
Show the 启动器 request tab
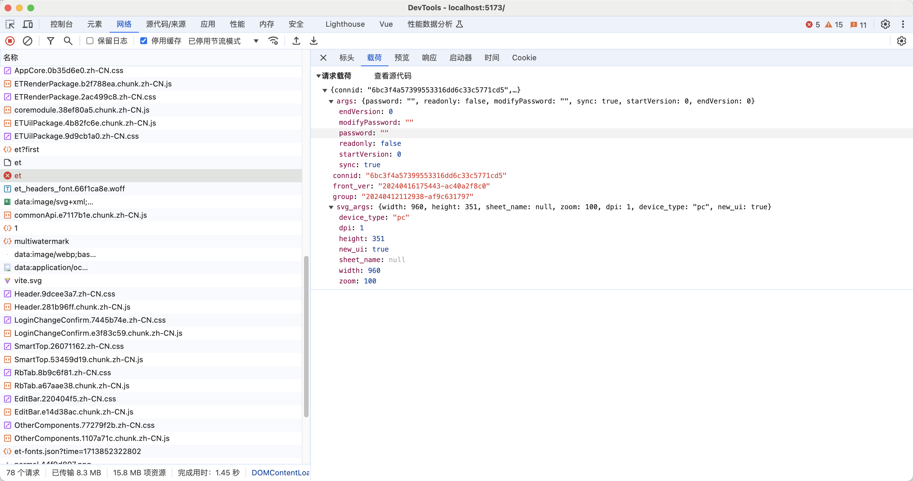coord(460,58)
